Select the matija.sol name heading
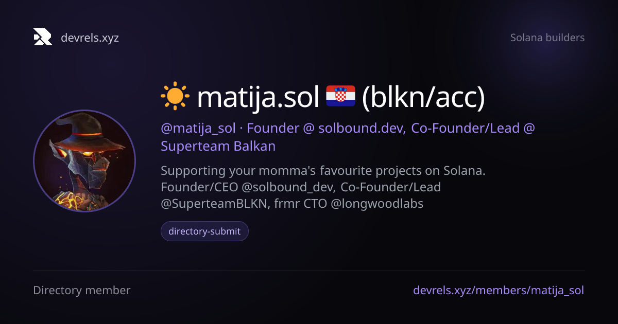This screenshot has width=618, height=324. pyautogui.click(x=259, y=97)
